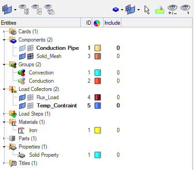Click the eye icon with swap arrows (reverse display)
194x170 pixels.
pos(49,10)
